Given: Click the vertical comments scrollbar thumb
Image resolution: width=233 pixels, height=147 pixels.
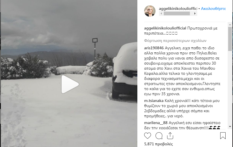Looking at the screenshot, I should pos(230,39).
